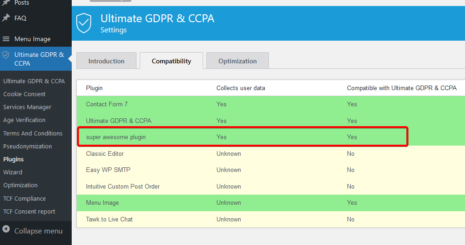Select Ultimate GDPR & CCPA main menu
This screenshot has height=245, width=465.
(36, 59)
